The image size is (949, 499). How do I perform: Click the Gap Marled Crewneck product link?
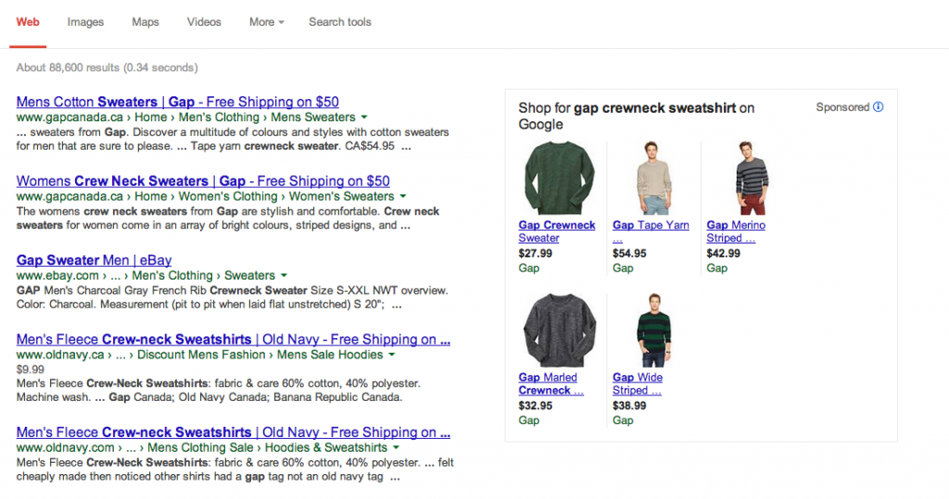(550, 384)
